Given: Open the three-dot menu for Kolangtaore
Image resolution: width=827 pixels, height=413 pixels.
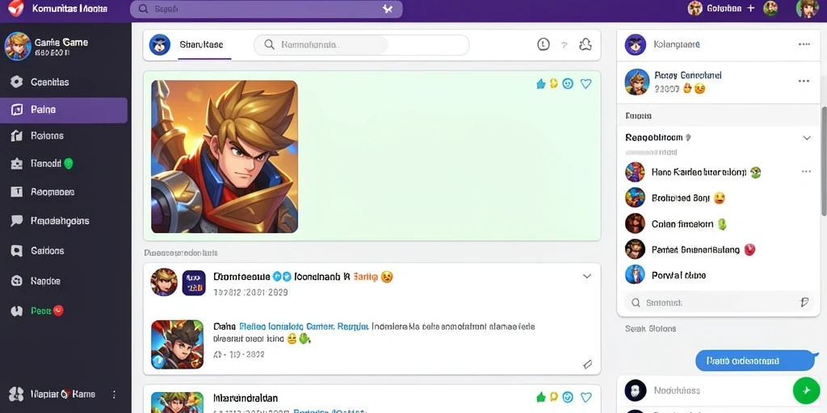Looking at the screenshot, I should coord(804,44).
